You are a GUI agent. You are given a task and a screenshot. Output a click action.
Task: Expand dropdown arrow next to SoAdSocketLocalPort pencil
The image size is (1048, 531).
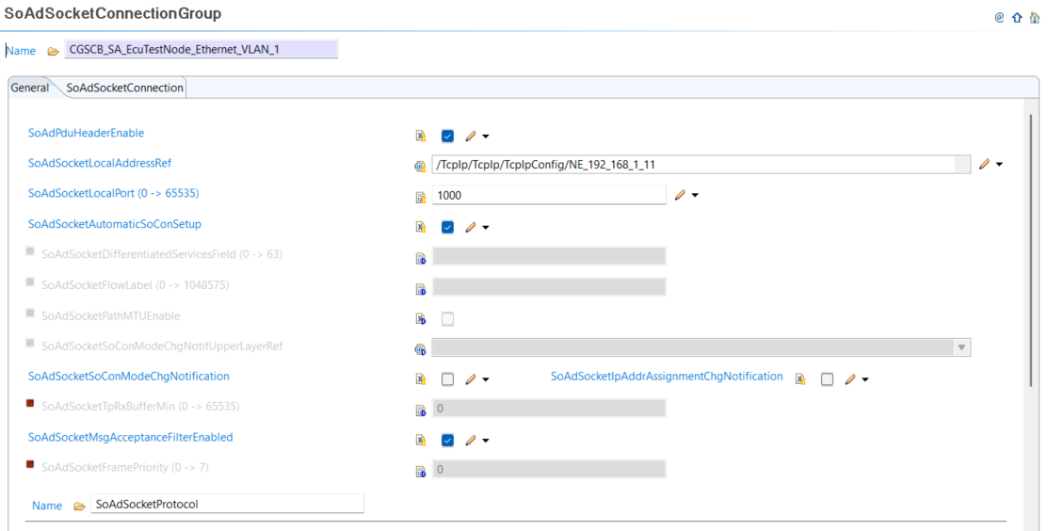(x=695, y=196)
